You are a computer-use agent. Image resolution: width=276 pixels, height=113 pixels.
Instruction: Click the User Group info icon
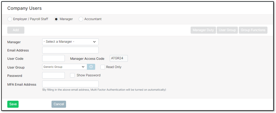pos(91,67)
